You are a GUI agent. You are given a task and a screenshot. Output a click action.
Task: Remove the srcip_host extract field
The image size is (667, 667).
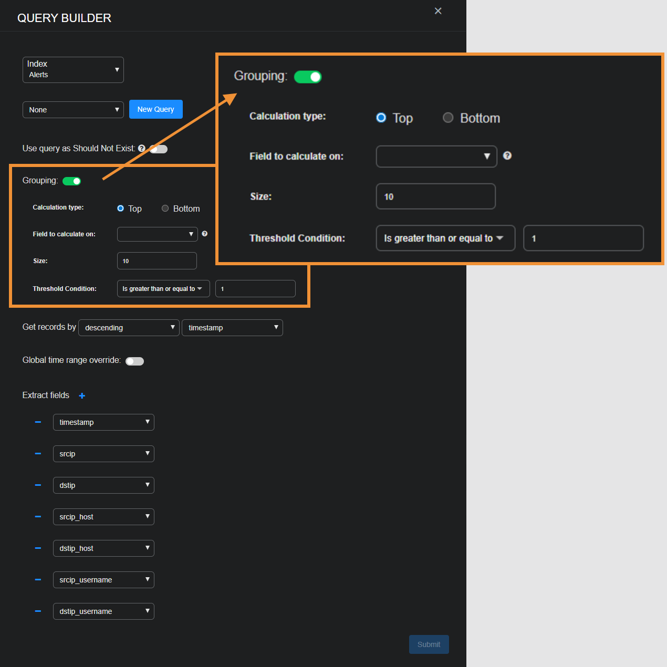click(37, 517)
